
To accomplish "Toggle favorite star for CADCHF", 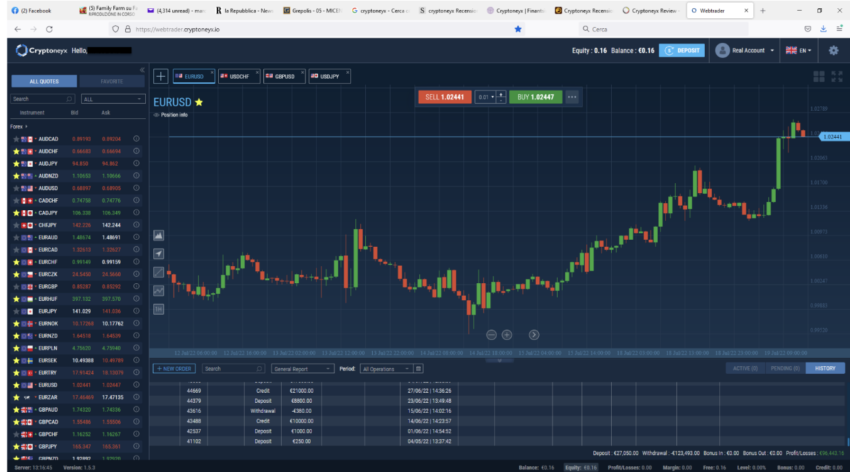I will (x=16, y=201).
